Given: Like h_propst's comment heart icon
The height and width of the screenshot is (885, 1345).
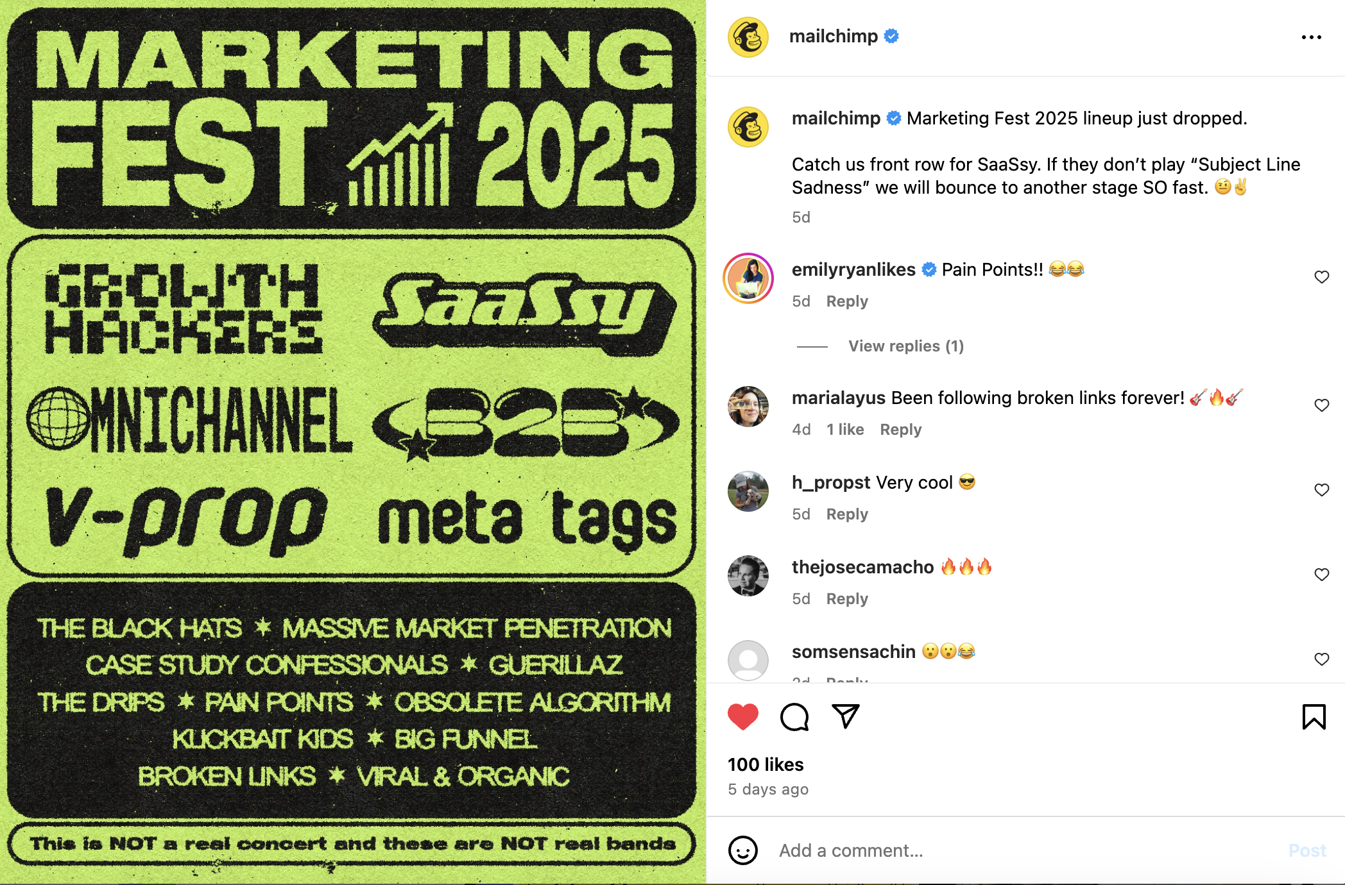Looking at the screenshot, I should 1321,490.
